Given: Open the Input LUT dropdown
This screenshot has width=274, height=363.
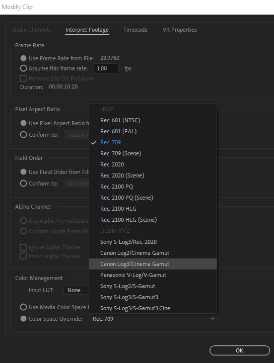Looking at the screenshot, I should pos(77,290).
